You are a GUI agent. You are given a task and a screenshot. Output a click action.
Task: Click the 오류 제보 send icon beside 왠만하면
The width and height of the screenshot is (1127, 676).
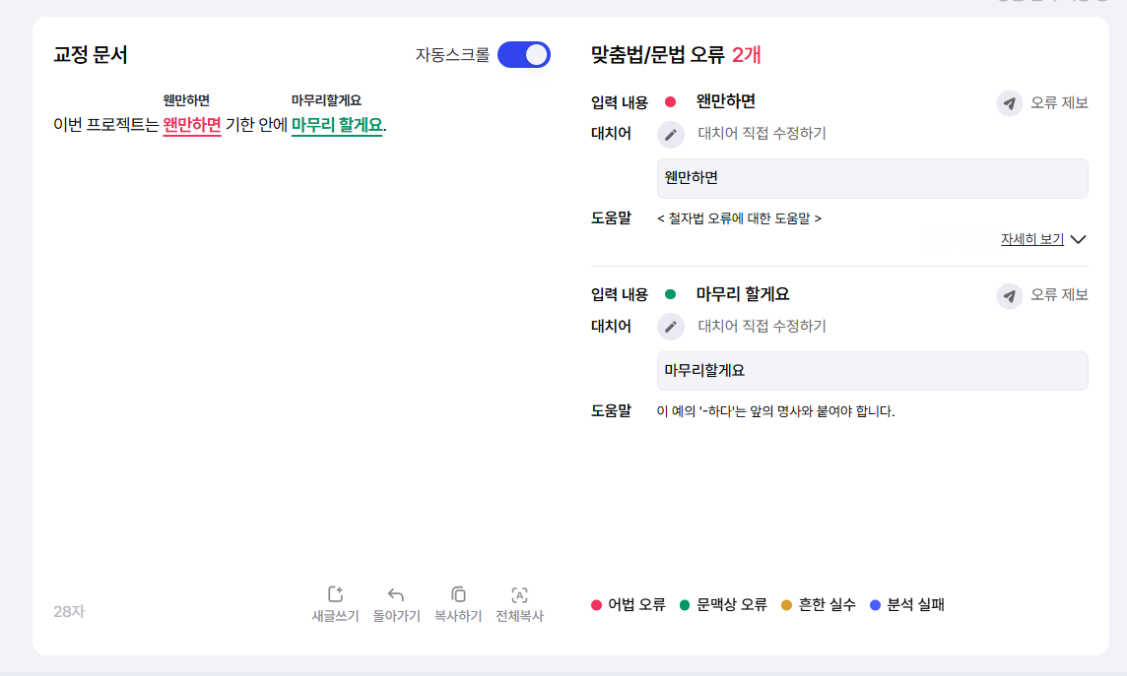1009,104
